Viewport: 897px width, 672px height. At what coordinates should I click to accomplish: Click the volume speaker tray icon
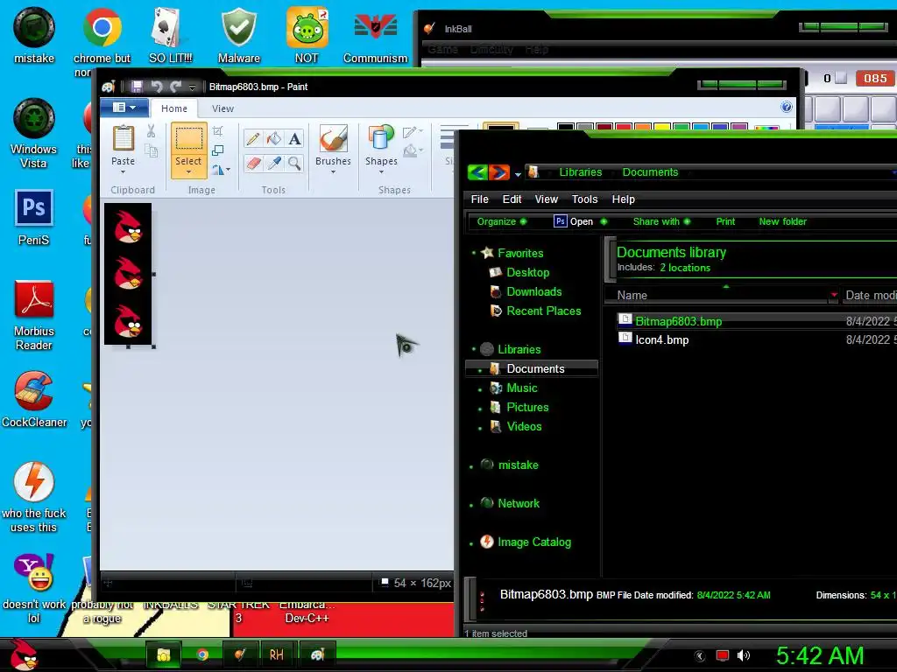[x=743, y=655]
